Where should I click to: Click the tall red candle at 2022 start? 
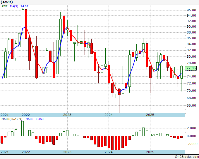coord(26,24)
